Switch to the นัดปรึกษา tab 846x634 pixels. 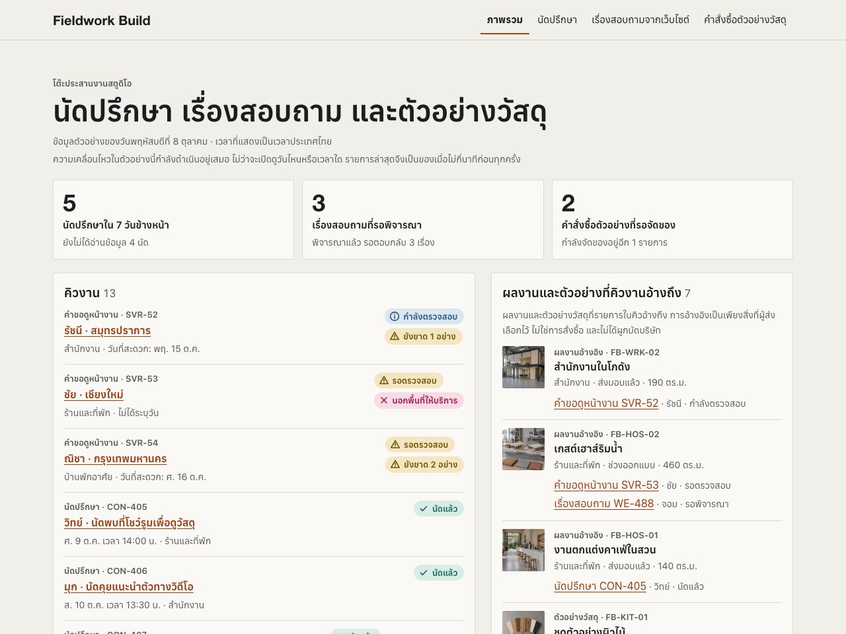coord(557,20)
